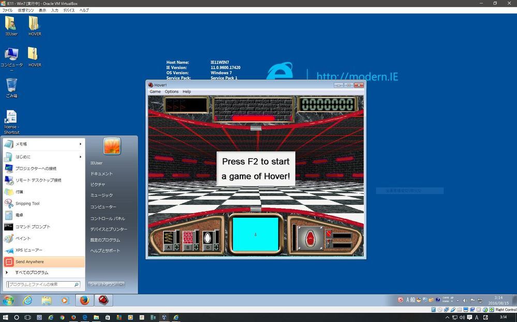
Task: Open the Game menu in Hover!
Action: pyautogui.click(x=155, y=92)
